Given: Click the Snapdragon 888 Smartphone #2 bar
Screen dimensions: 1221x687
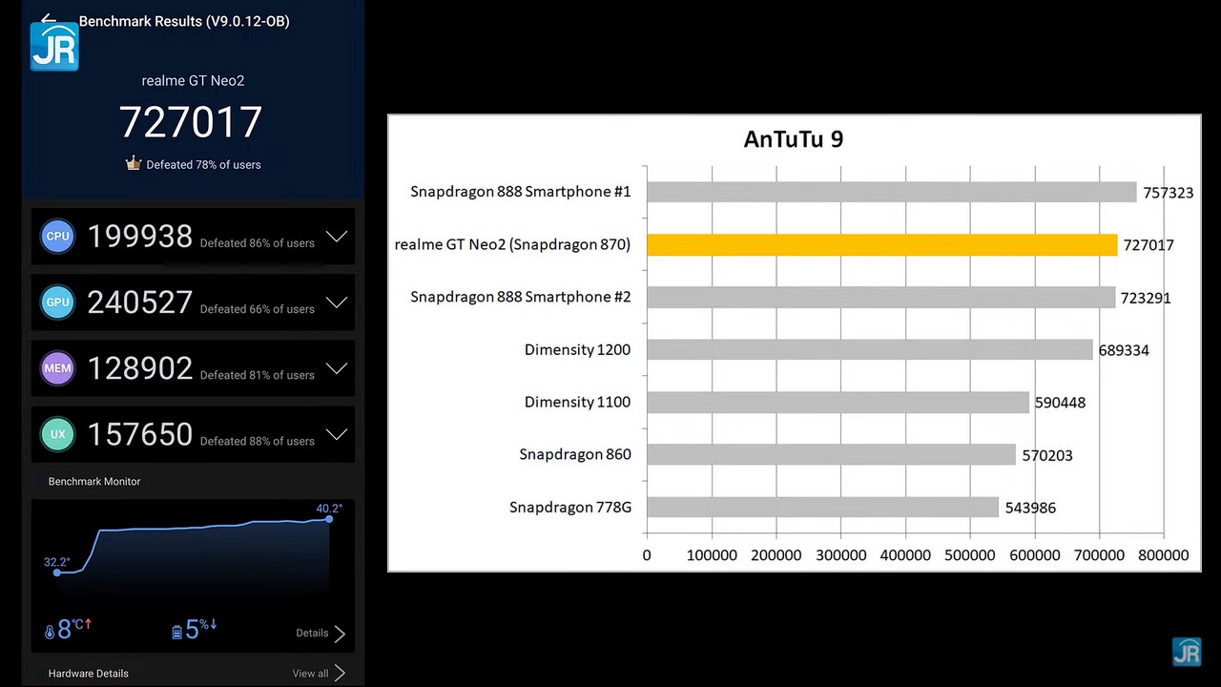Looking at the screenshot, I should tap(881, 297).
